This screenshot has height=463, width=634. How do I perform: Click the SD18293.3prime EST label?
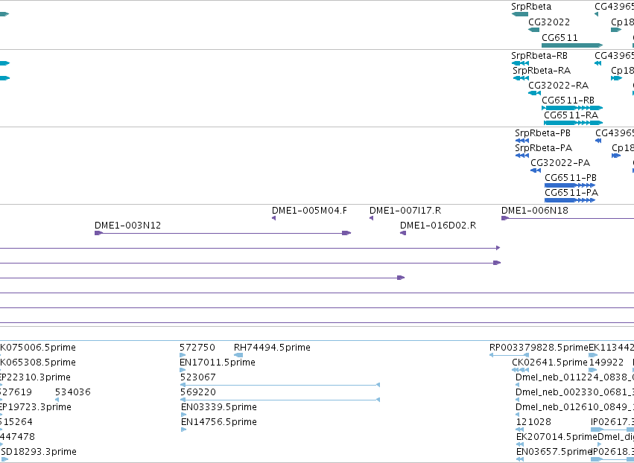click(39, 452)
